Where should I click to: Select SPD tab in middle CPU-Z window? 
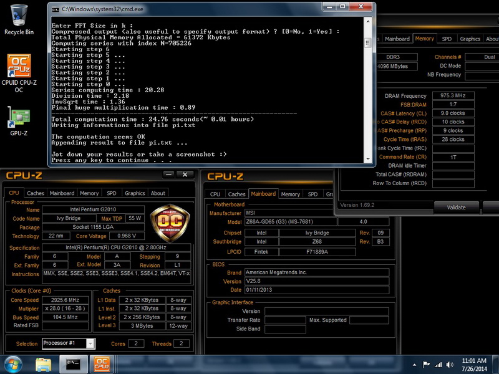(312, 194)
